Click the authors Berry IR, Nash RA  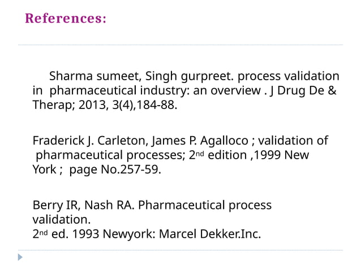tap(82, 205)
